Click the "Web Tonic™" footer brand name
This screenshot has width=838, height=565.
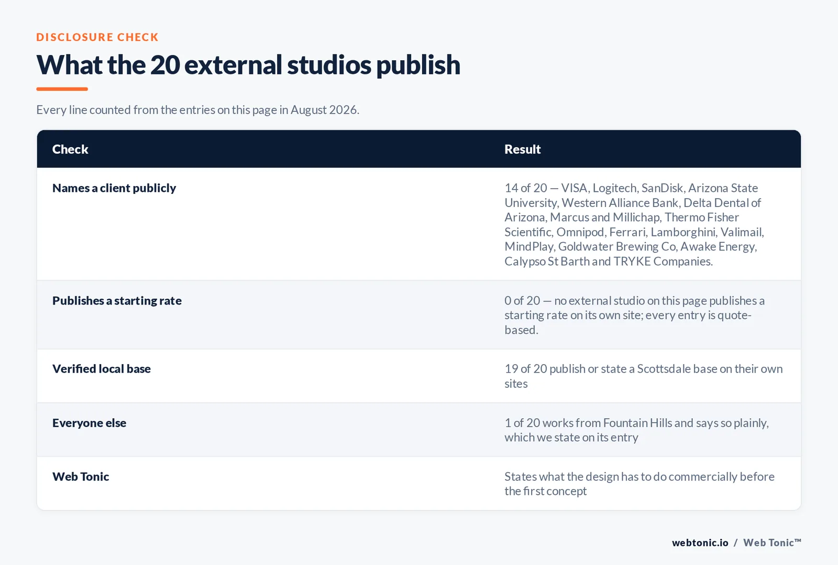(x=772, y=543)
